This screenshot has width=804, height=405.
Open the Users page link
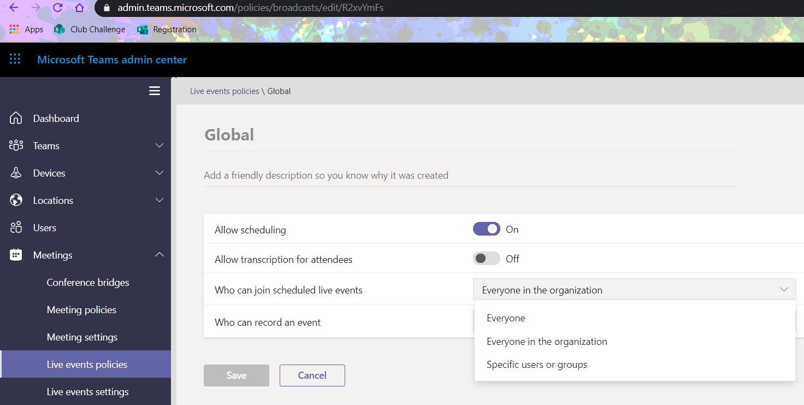point(45,228)
